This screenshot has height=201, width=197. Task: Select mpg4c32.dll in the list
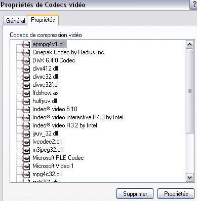pyautogui.click(x=47, y=174)
